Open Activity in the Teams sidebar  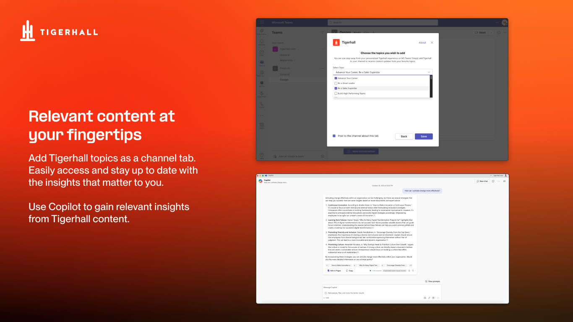[262, 42]
